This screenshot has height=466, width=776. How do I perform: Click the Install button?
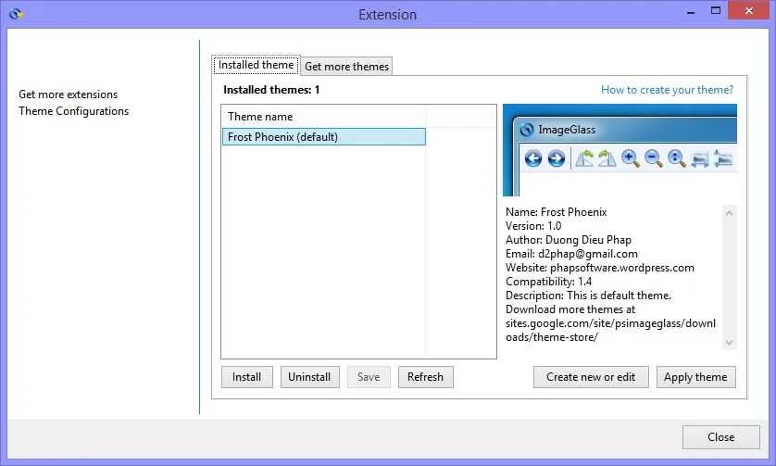[246, 377]
